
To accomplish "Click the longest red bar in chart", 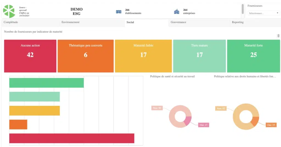I will (x=72, y=138).
